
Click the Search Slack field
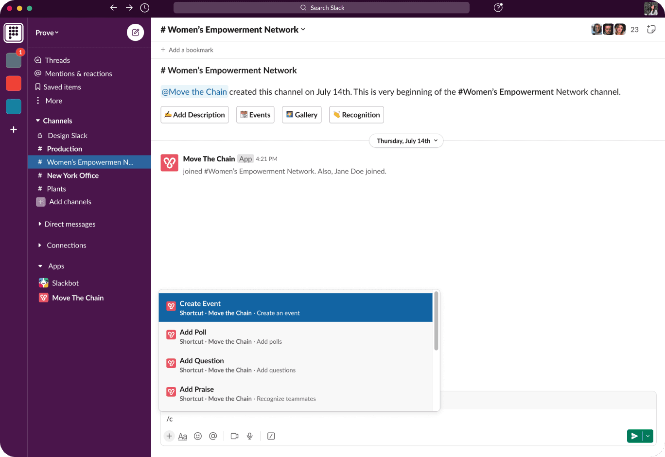pos(321,8)
